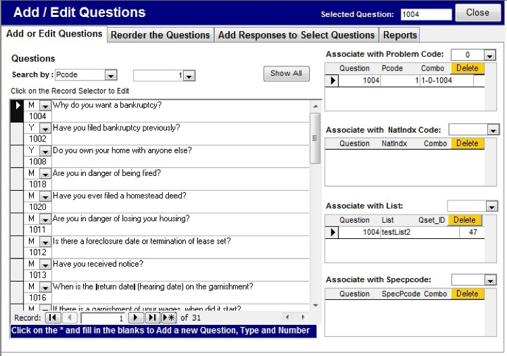Open the Reports tab

coord(400,35)
